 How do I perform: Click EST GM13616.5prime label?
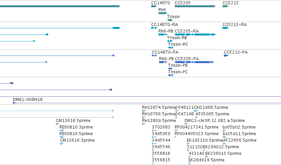[73, 121]
